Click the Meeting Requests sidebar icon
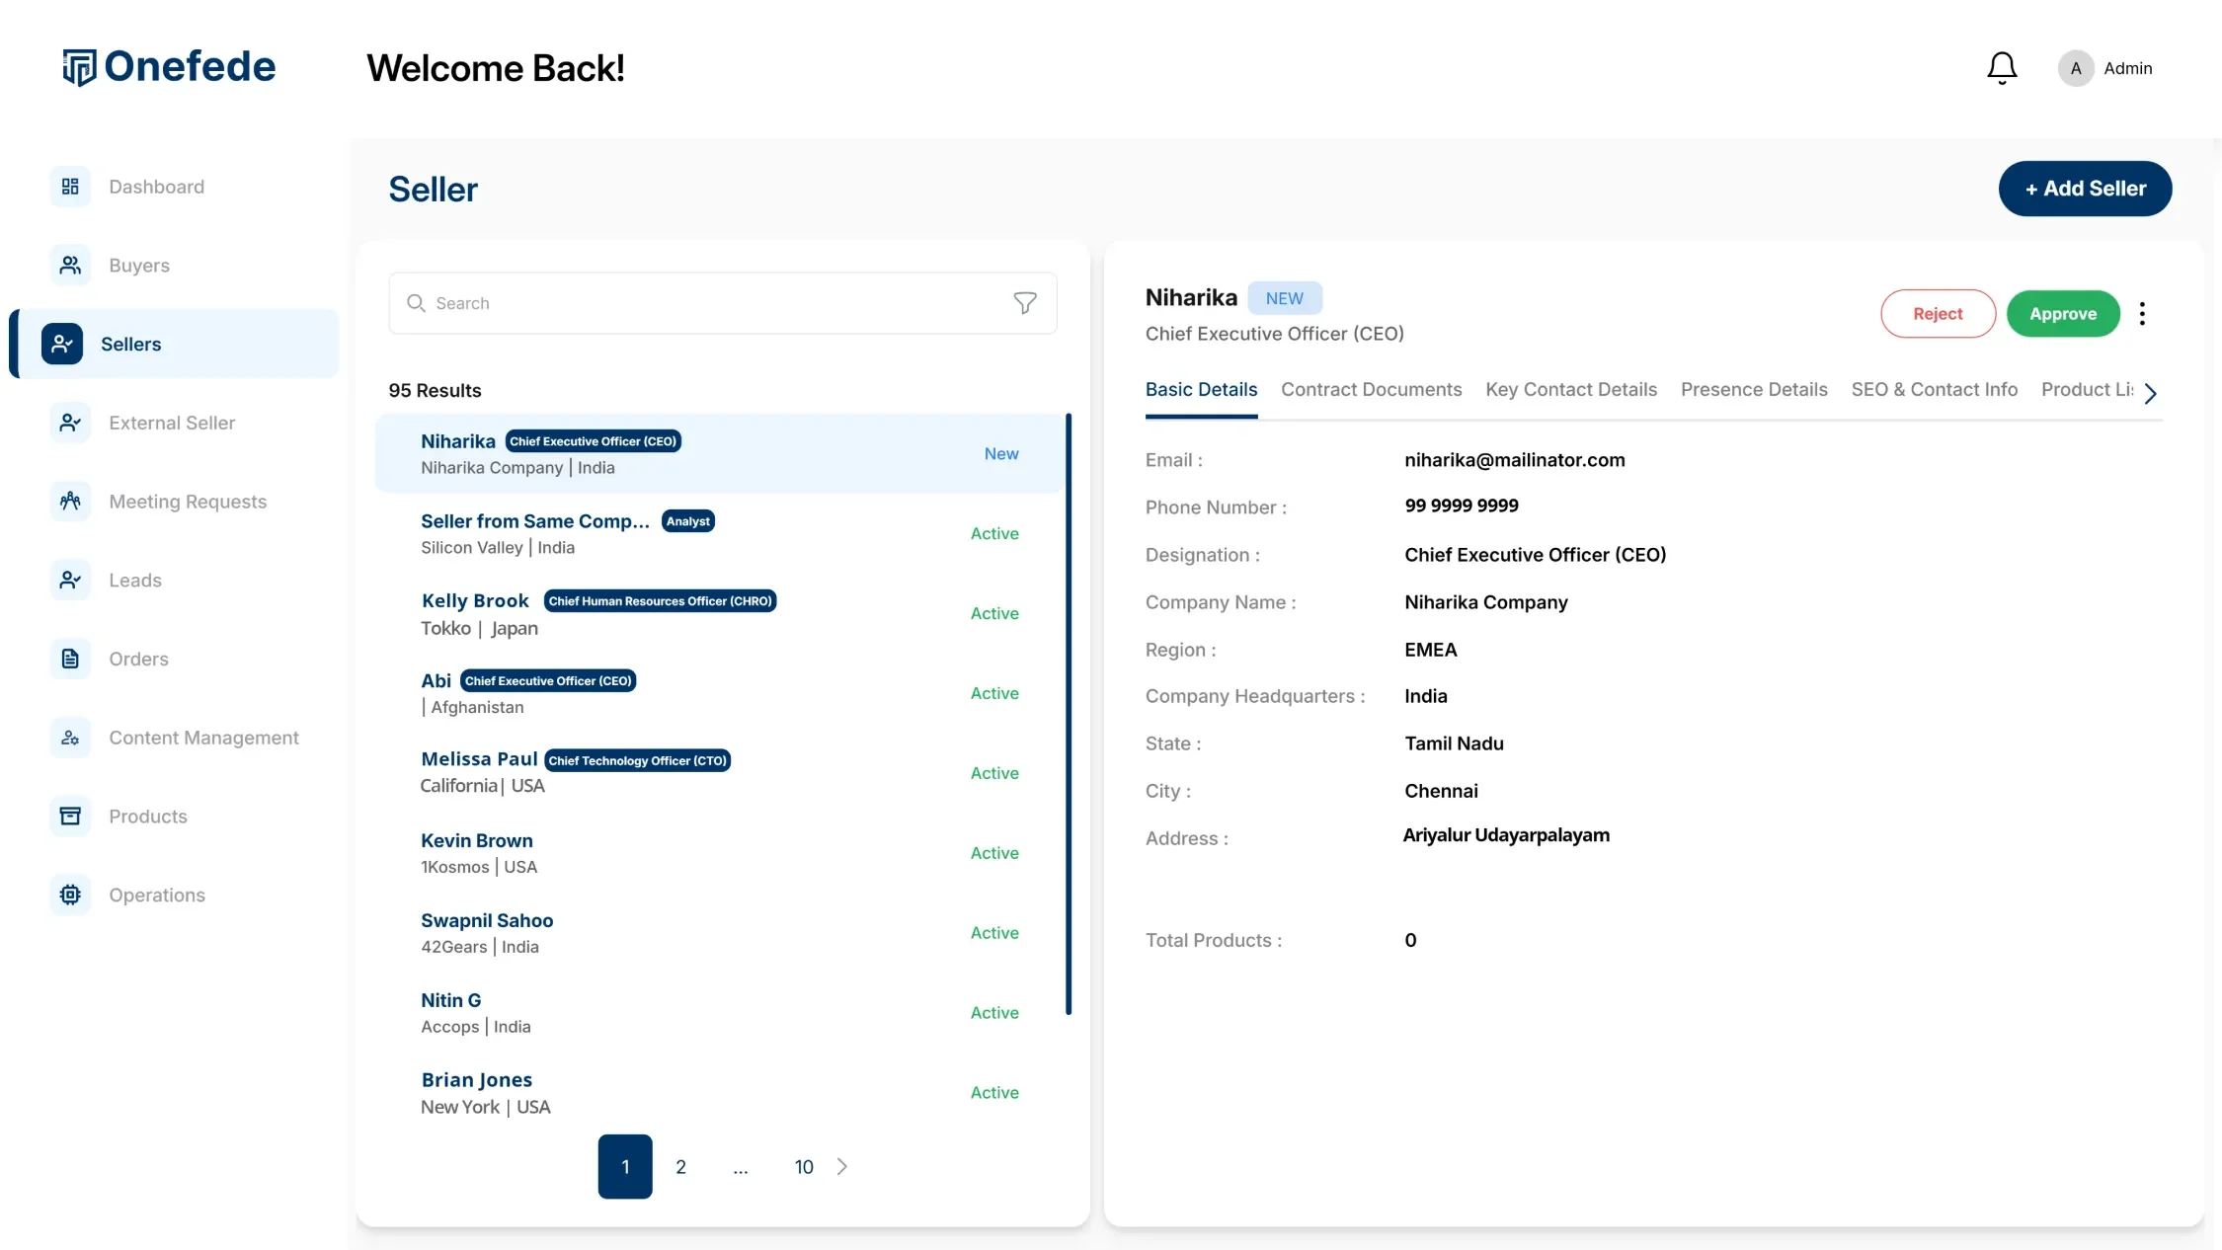This screenshot has width=2222, height=1250. [70, 502]
